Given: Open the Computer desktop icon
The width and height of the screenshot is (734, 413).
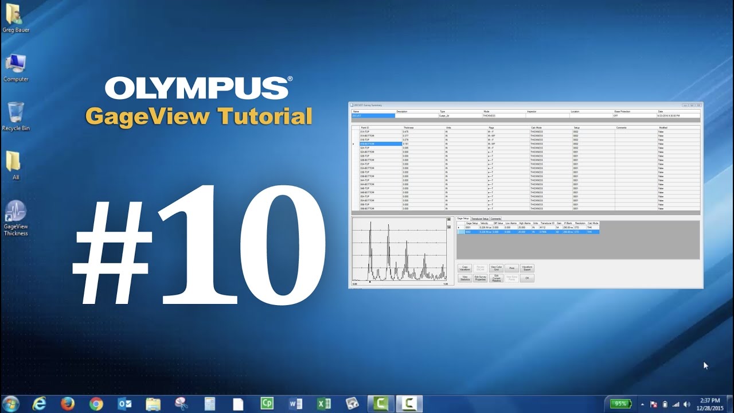Looking at the screenshot, I should [x=15, y=68].
